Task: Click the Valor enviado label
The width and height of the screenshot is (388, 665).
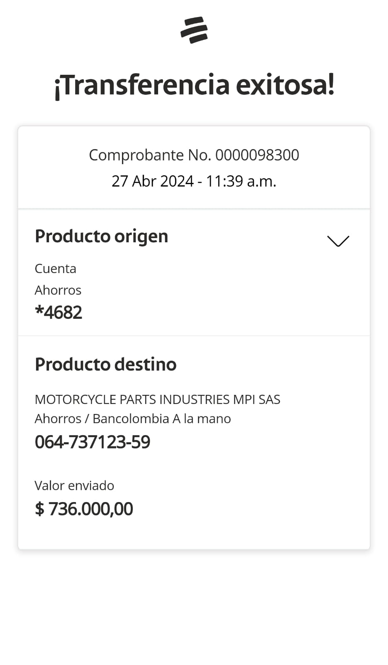Action: coord(74,485)
